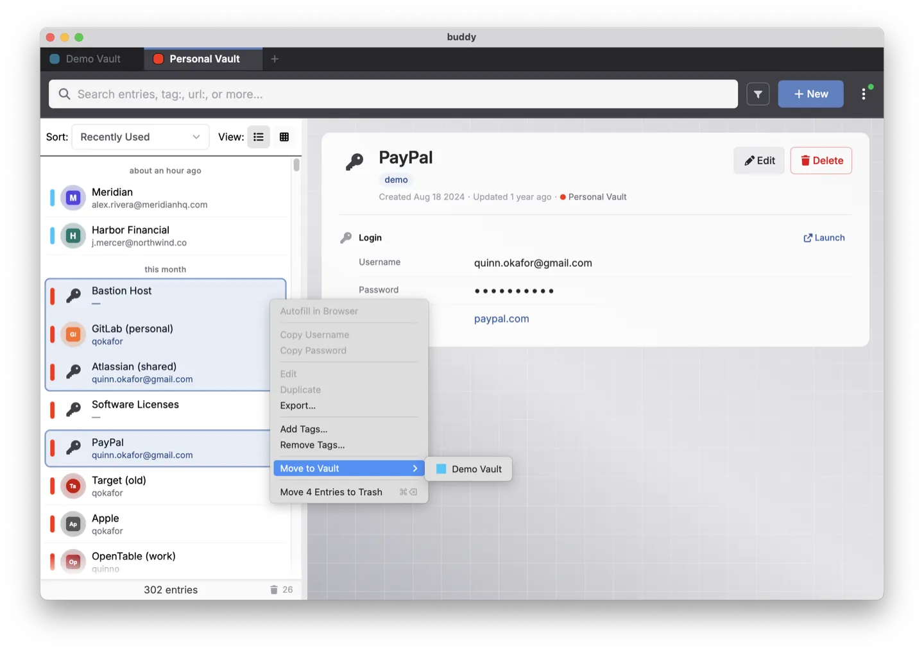Click the entry list scrollbar thumb
Screen dimensions: 924x653
tap(296, 165)
